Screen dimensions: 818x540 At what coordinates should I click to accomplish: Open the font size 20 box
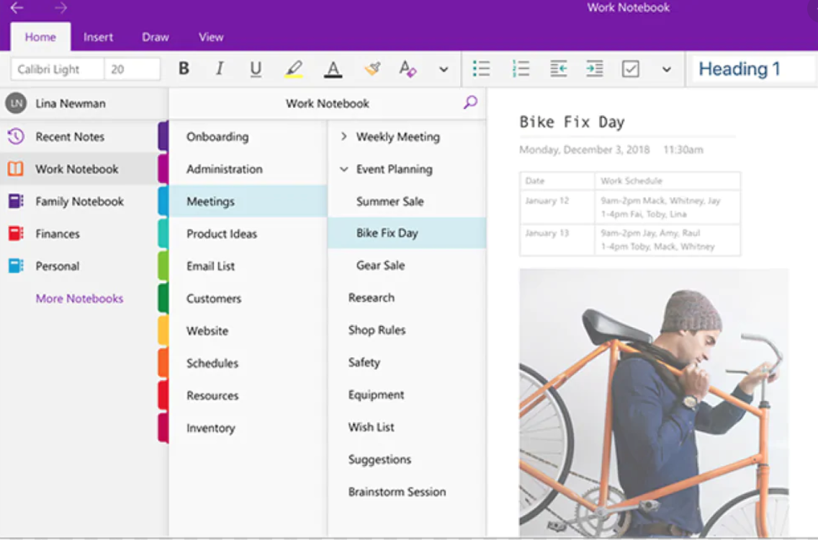click(x=132, y=69)
